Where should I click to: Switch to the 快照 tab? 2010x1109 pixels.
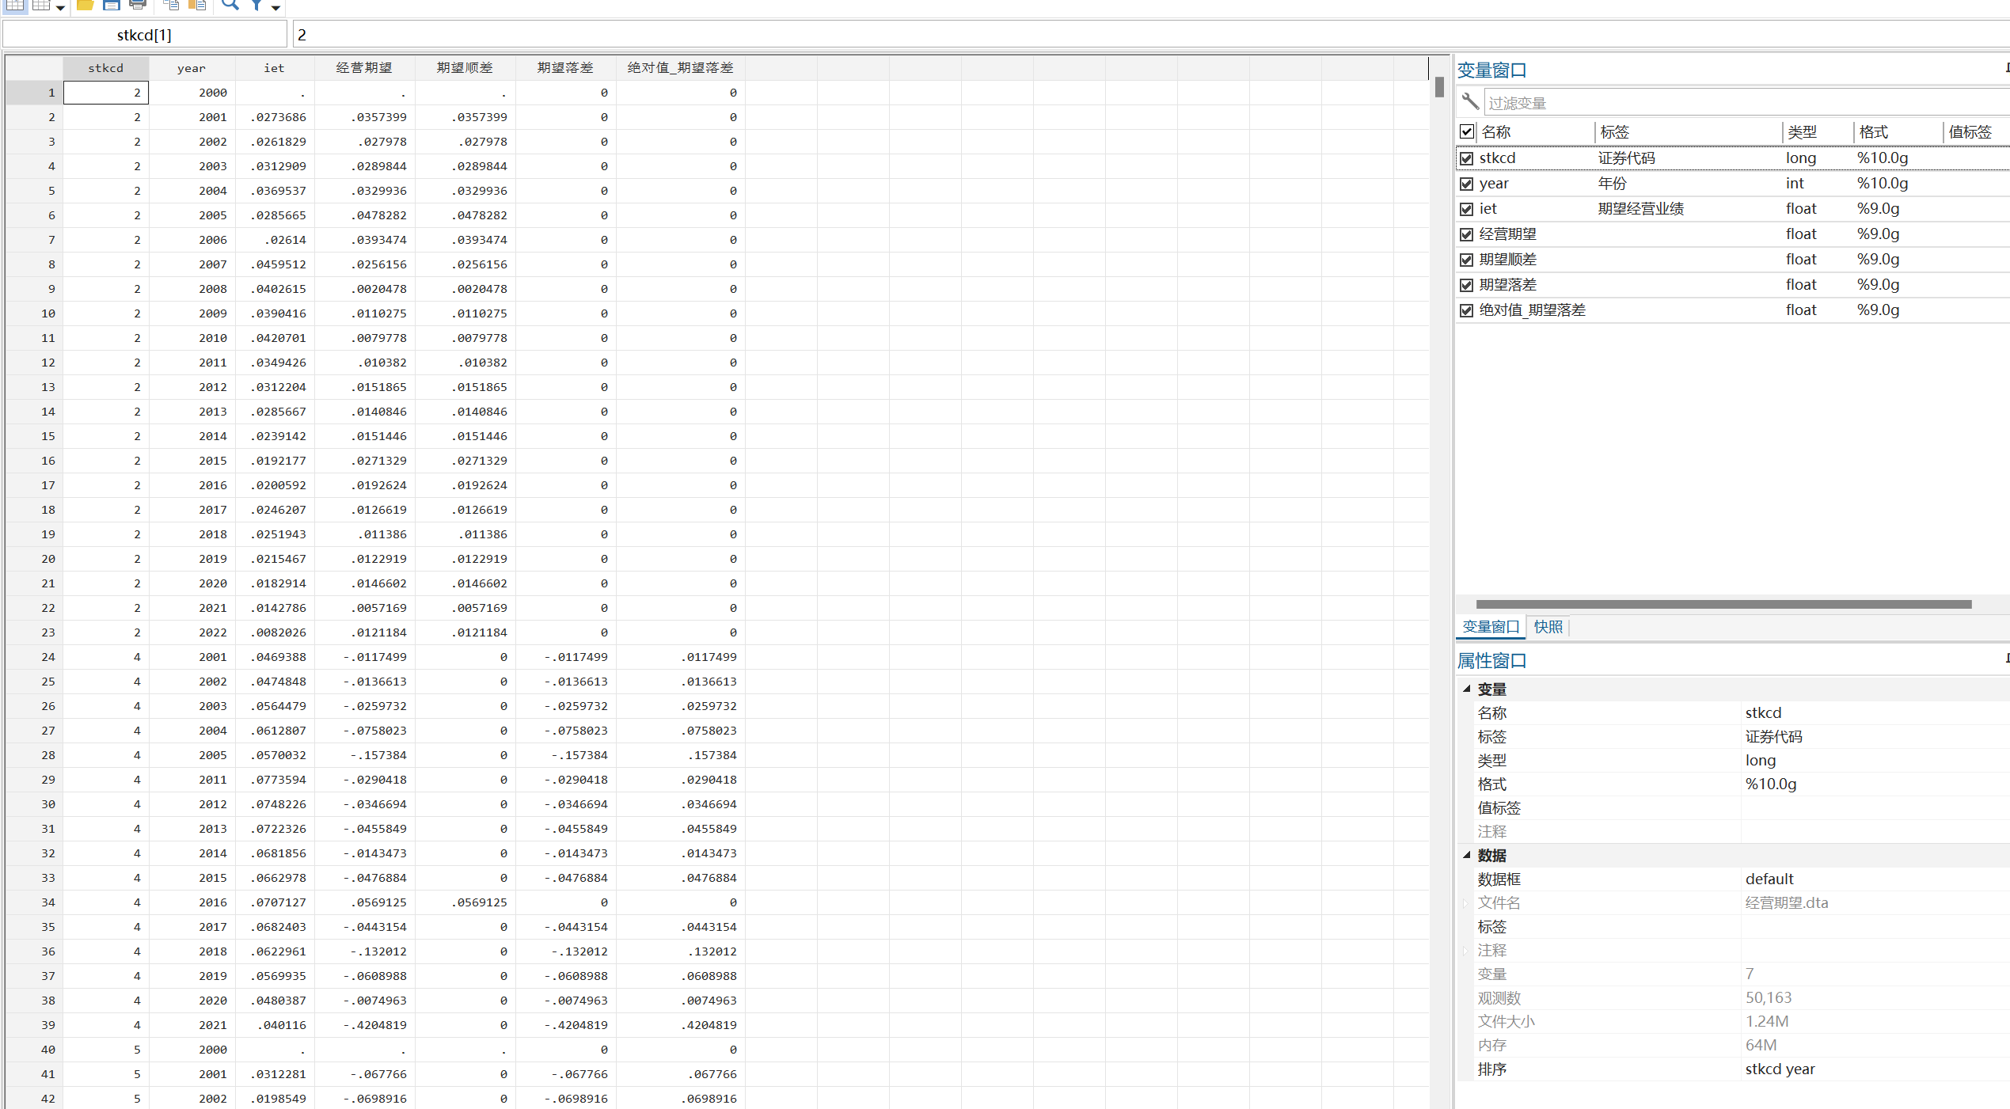click(1548, 627)
